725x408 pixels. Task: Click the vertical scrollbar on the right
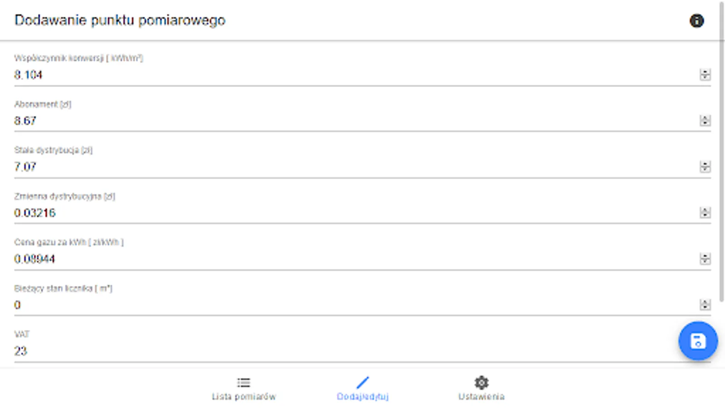click(x=722, y=150)
